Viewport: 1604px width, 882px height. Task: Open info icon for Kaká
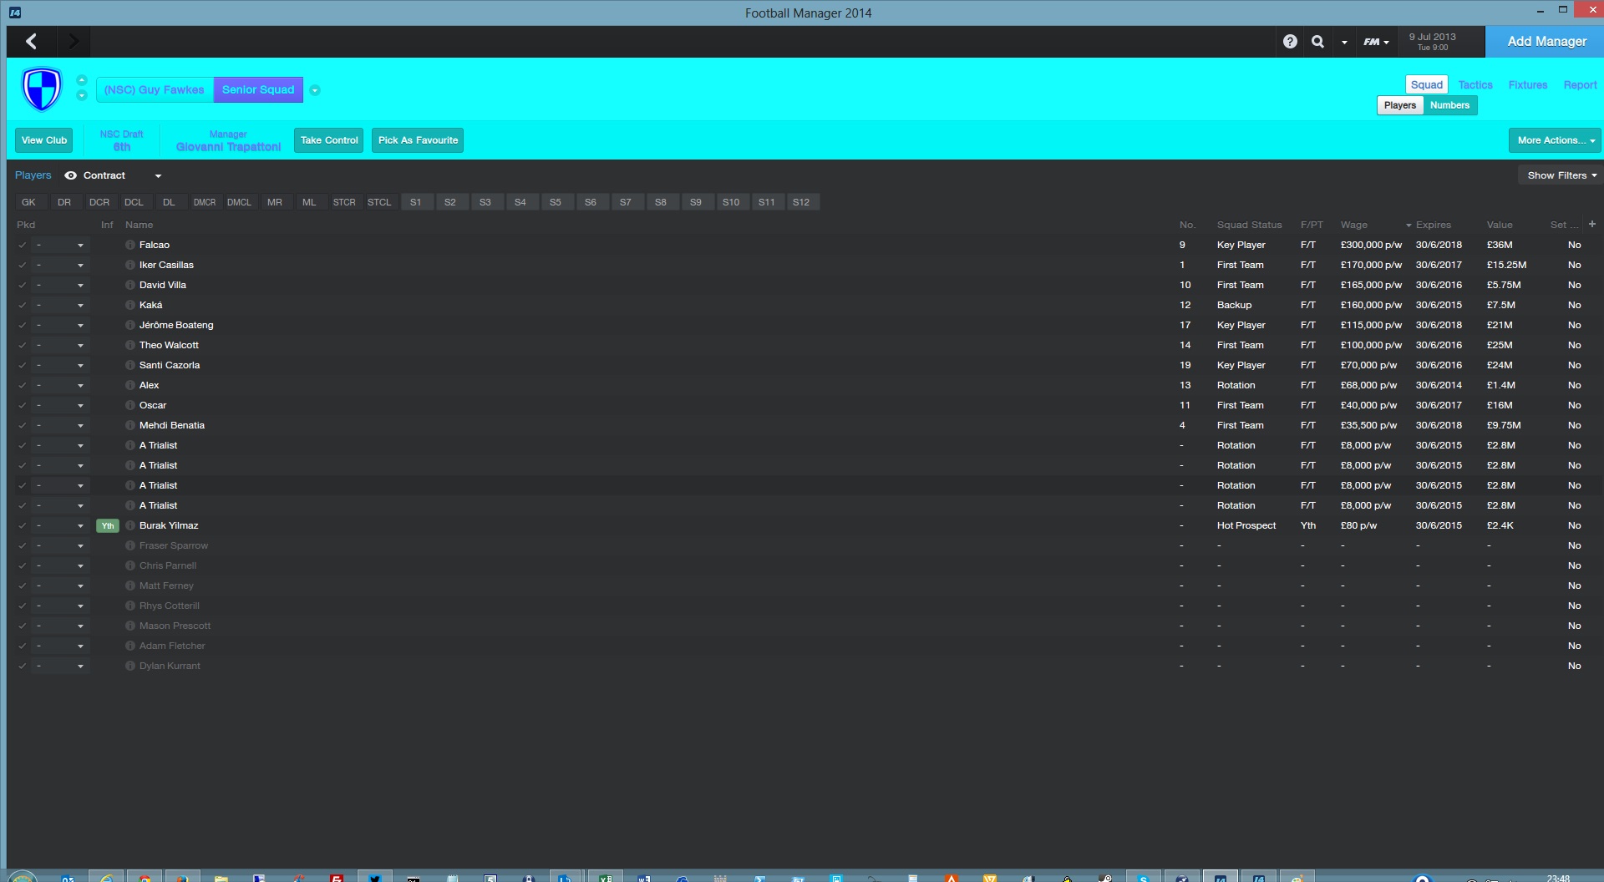coord(130,305)
